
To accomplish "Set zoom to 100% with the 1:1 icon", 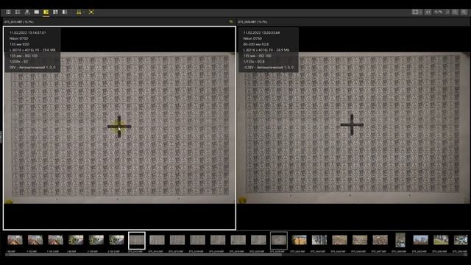I will click(x=428, y=12).
